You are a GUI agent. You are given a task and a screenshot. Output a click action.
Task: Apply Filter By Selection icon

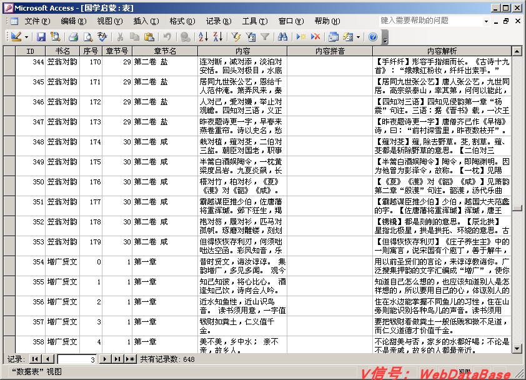pyautogui.click(x=236, y=37)
